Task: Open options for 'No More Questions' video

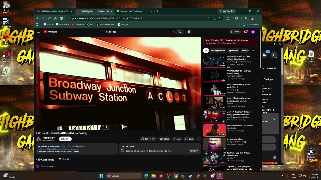Action: (256, 140)
